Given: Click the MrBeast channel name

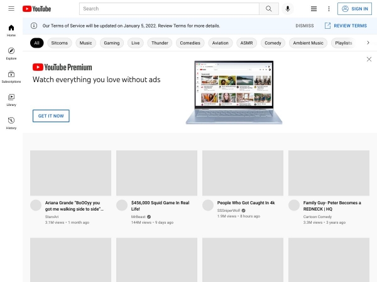Looking at the screenshot, I should point(138,217).
